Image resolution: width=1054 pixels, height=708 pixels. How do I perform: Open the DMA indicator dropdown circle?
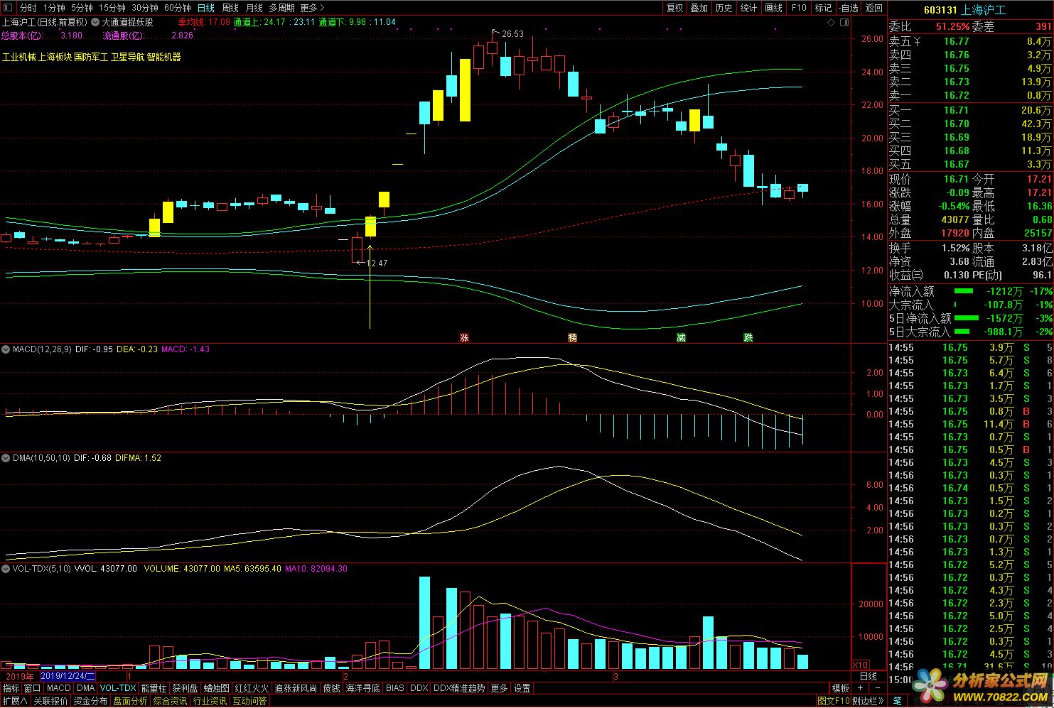(x=6, y=458)
